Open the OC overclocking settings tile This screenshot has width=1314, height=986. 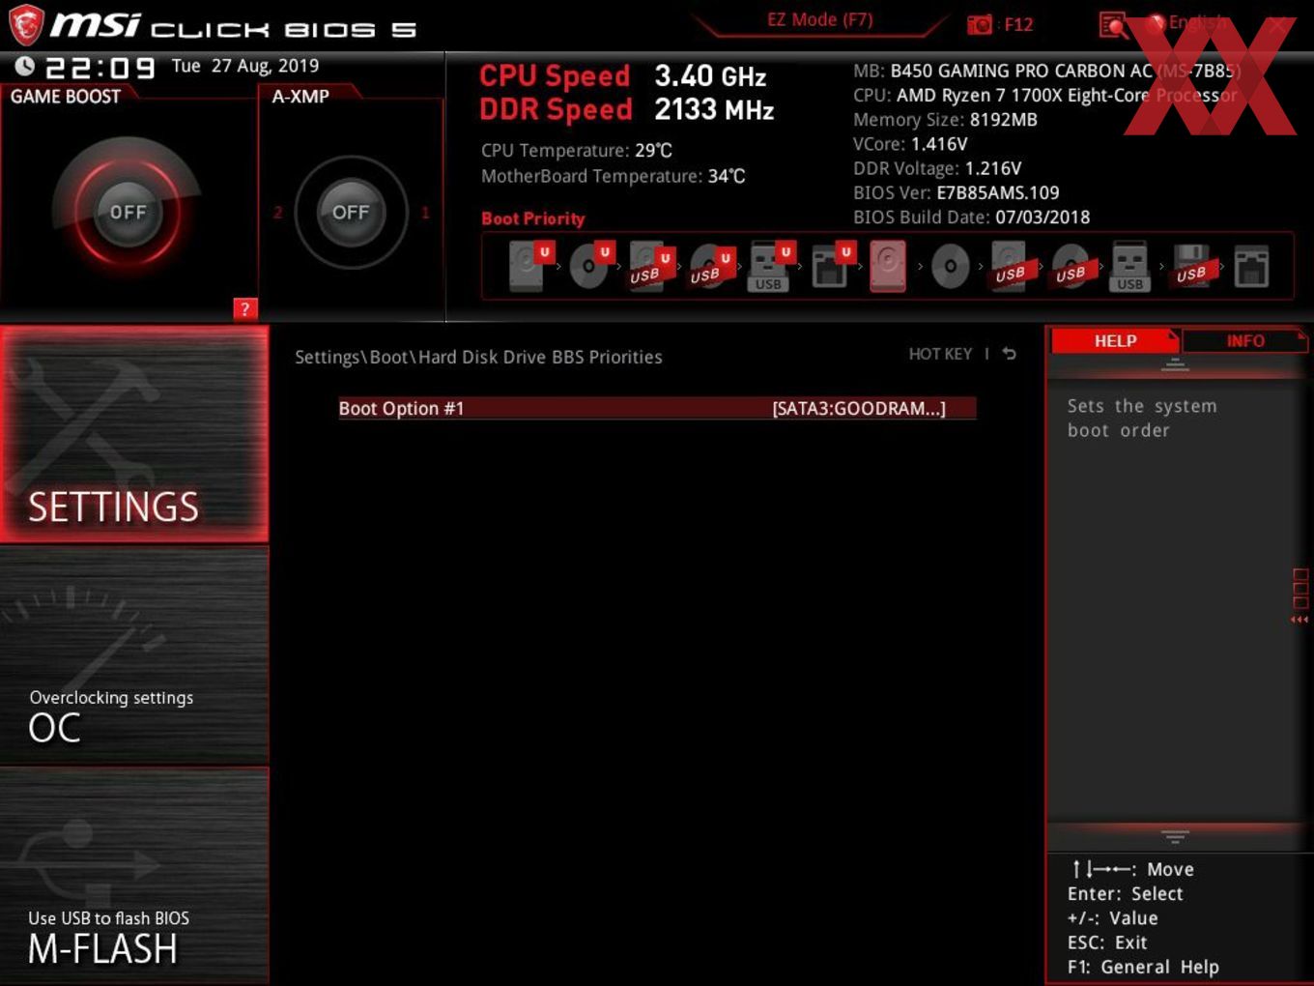point(134,655)
